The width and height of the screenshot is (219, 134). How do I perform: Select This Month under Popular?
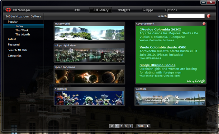tap(23, 34)
